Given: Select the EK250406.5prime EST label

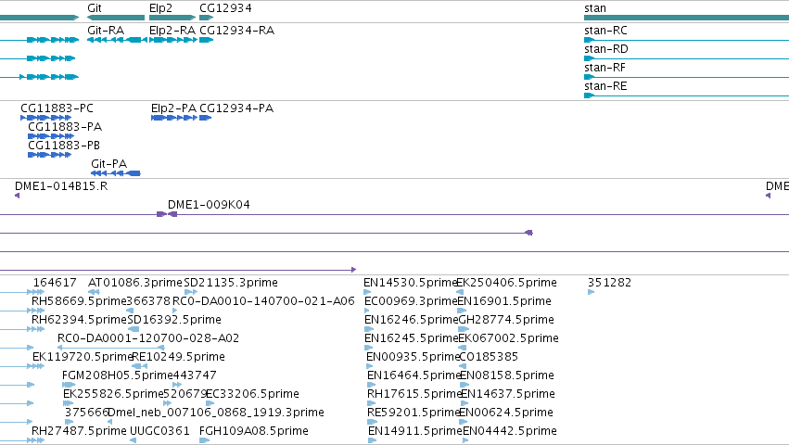Looking at the screenshot, I should click(x=507, y=283).
